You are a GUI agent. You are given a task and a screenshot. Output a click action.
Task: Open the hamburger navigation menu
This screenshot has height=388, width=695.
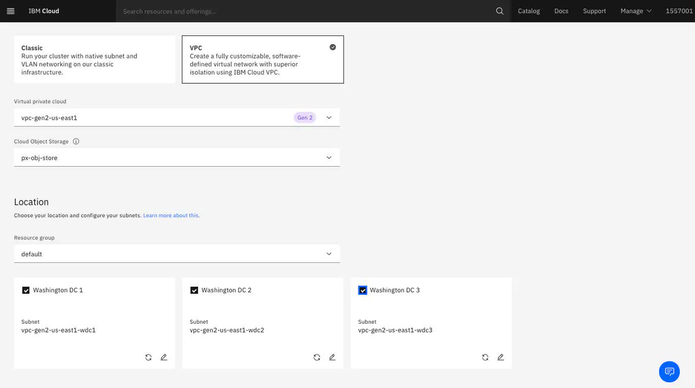(10, 11)
